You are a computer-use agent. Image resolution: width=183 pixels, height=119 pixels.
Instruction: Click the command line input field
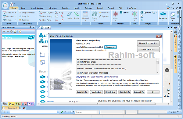coord(34,112)
